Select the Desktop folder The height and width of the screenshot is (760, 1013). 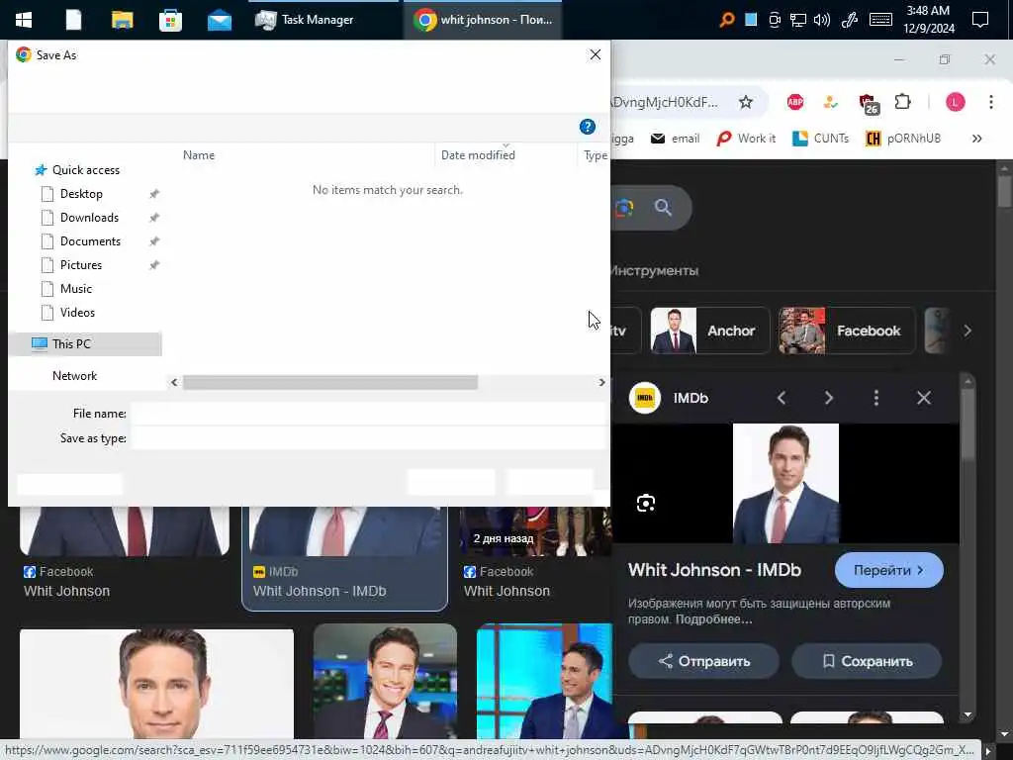click(81, 194)
